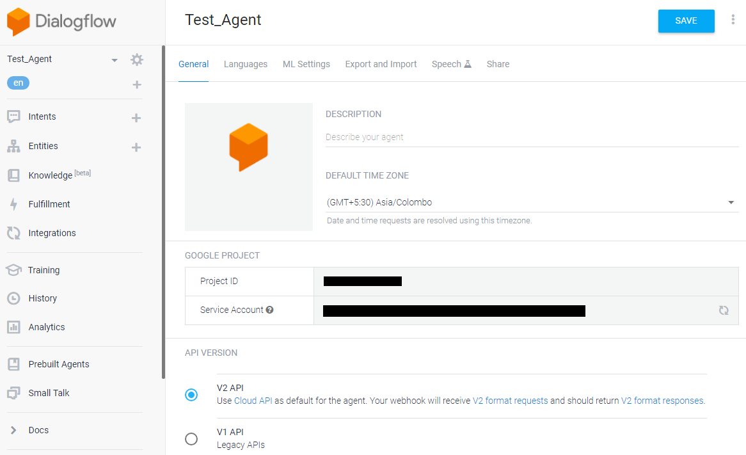Click the Integrations circular arrows icon

click(x=13, y=233)
